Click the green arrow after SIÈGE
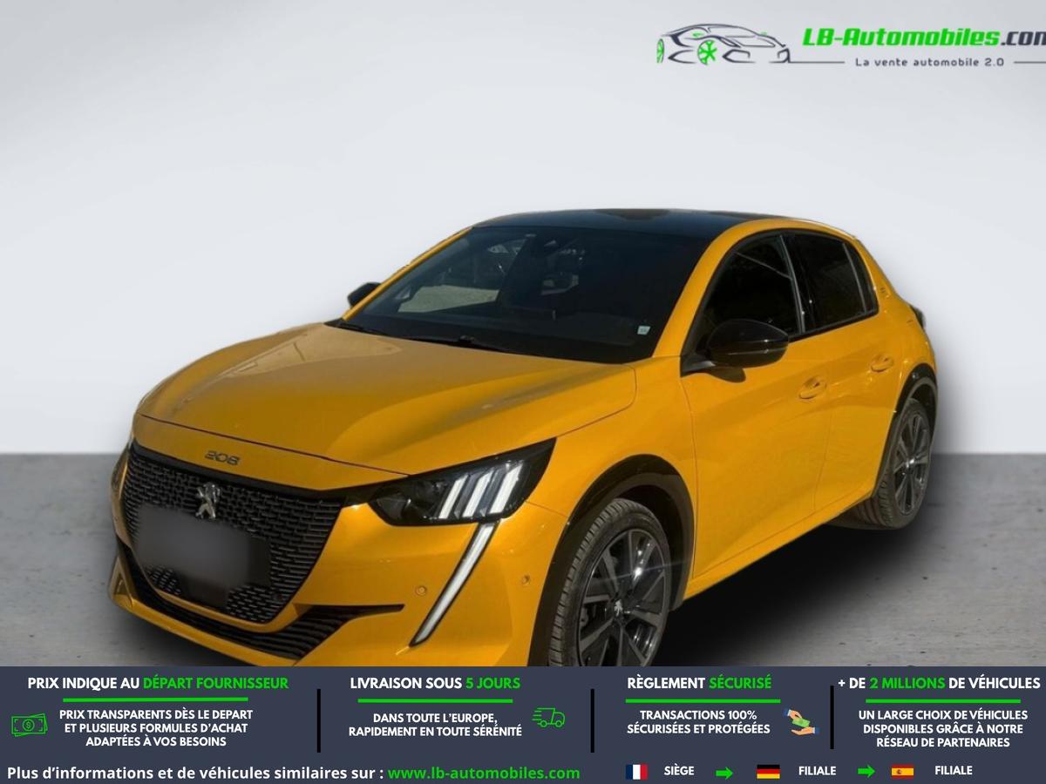This screenshot has height=784, width=1046. point(724,772)
